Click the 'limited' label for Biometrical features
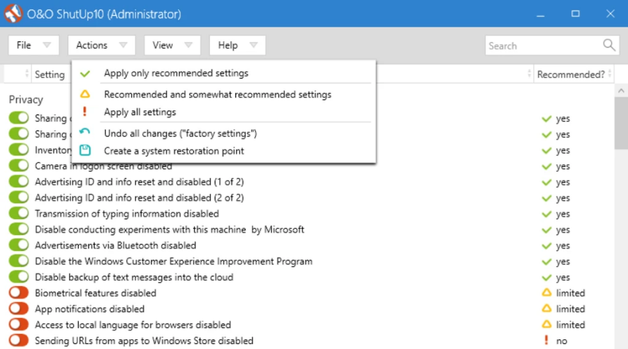This screenshot has width=628, height=349. (x=570, y=293)
